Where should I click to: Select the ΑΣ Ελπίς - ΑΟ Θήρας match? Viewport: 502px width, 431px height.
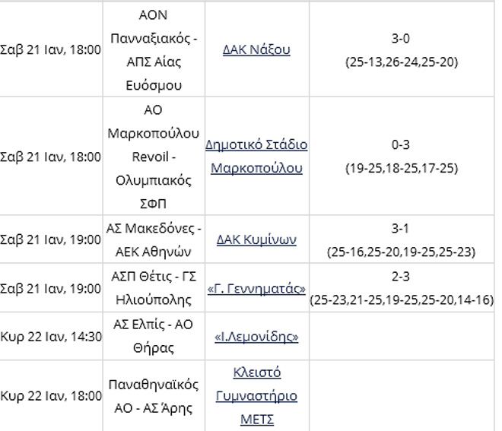tap(153, 336)
